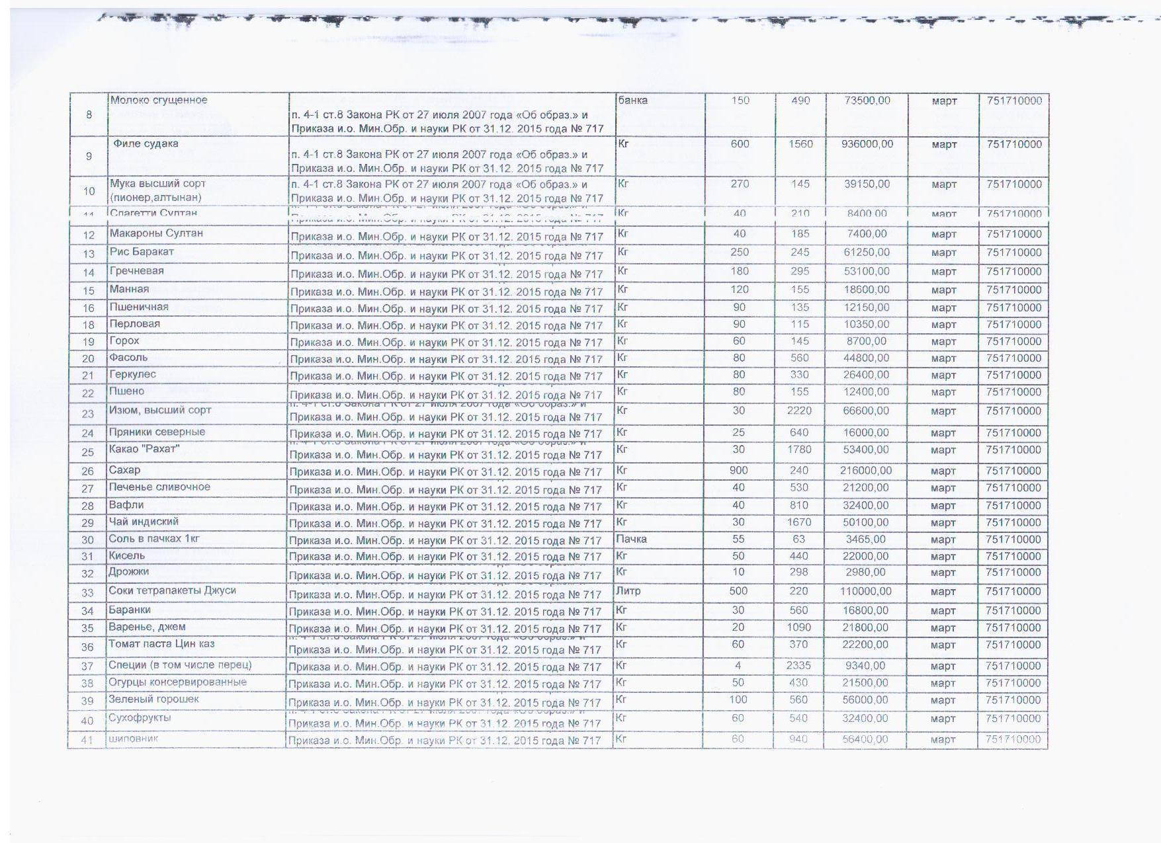Click the "Геркулес" product cell
1161x843 pixels.
197,375
